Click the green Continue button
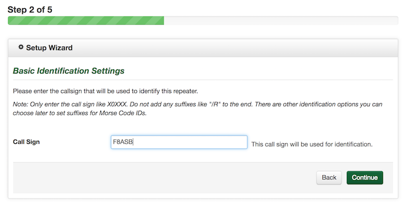Viewport: 414px width, 208px height. click(x=365, y=177)
